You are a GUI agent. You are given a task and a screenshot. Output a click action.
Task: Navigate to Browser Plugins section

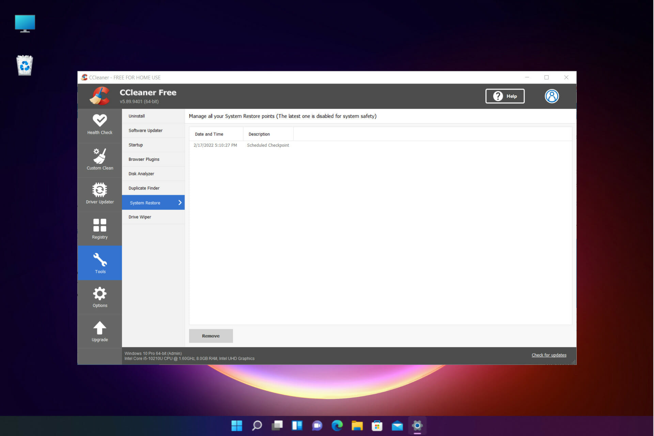pos(143,159)
